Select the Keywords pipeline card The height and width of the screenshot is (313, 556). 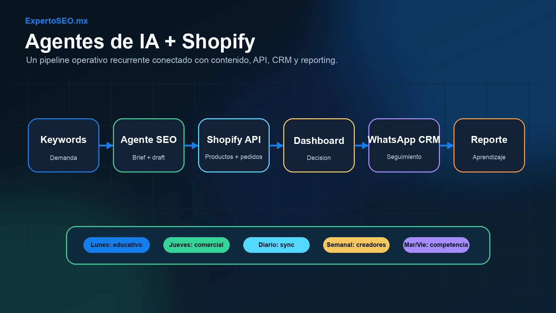point(64,145)
